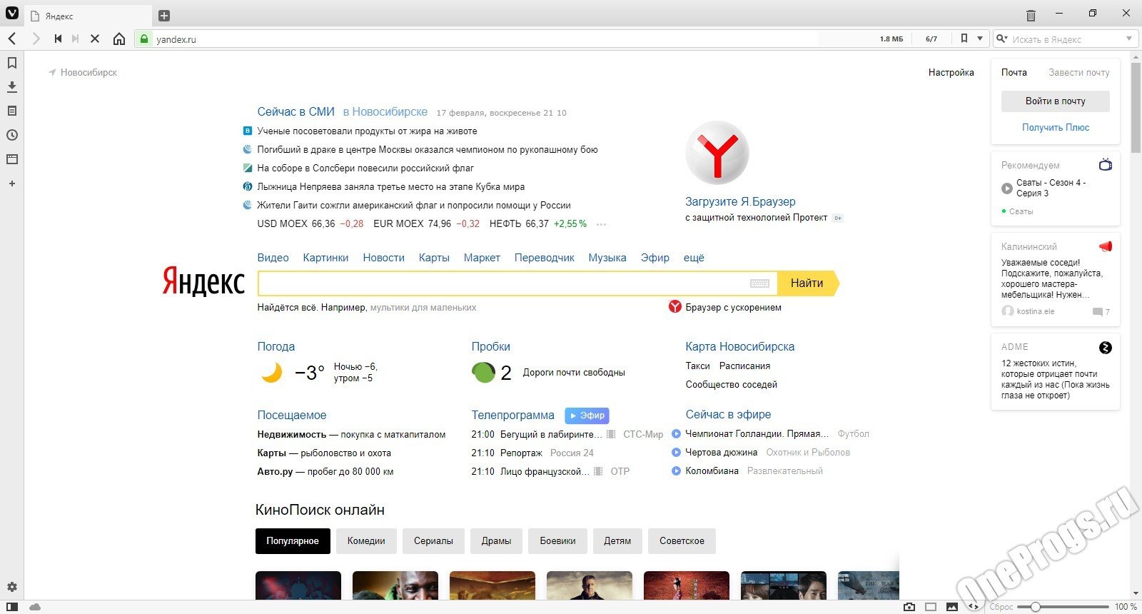
Task: Click Сброс zoom reset button
Action: pos(1001,607)
